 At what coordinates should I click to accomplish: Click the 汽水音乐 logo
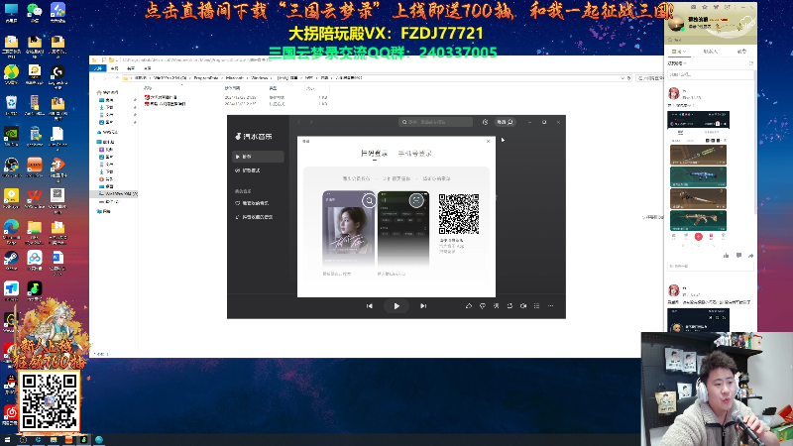pos(254,137)
